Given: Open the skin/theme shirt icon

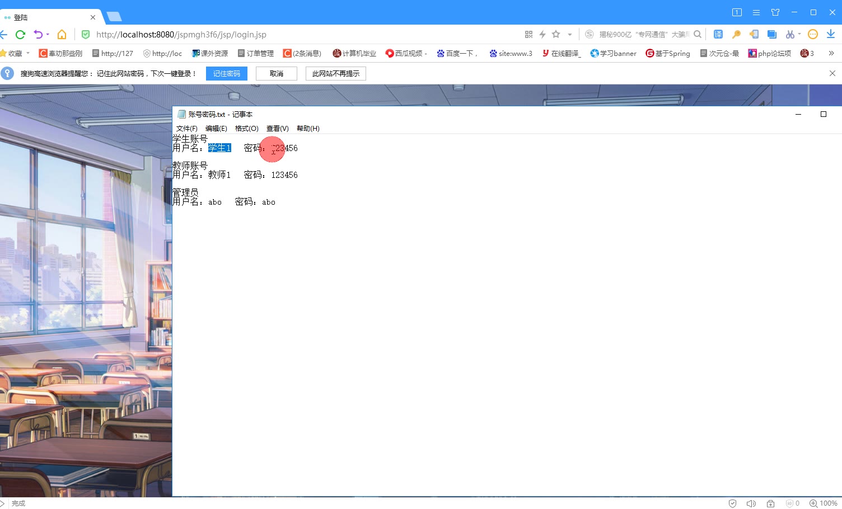Looking at the screenshot, I should 775,12.
